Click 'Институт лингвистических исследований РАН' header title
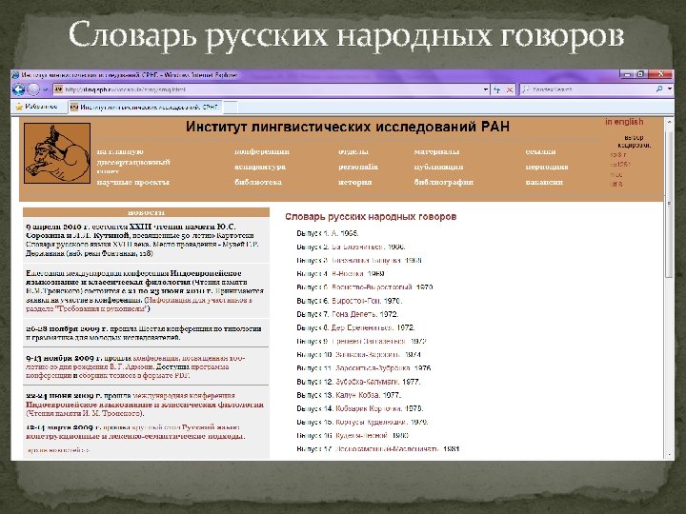Image resolution: width=686 pixels, height=514 pixels. point(348,127)
